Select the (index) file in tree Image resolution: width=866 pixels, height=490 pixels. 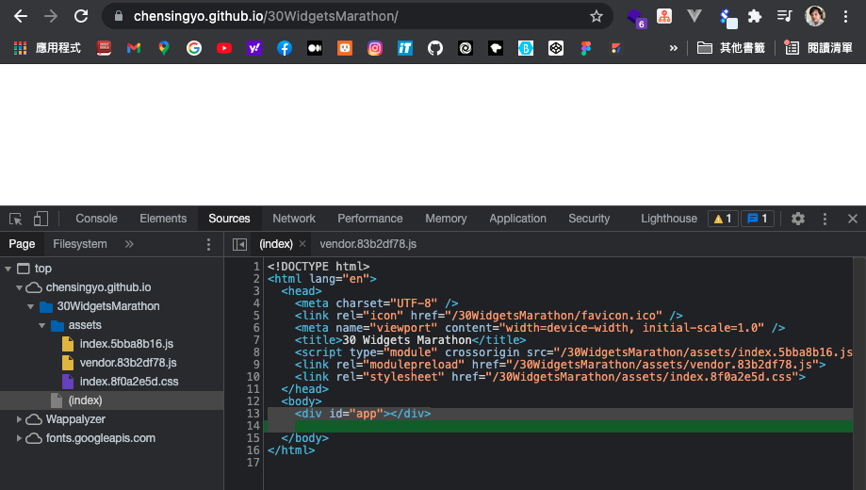click(85, 400)
